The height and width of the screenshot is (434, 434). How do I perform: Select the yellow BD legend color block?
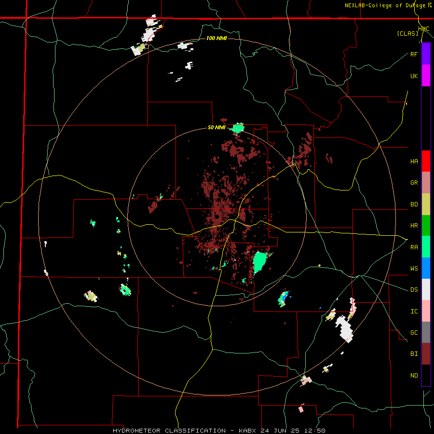[426, 204]
